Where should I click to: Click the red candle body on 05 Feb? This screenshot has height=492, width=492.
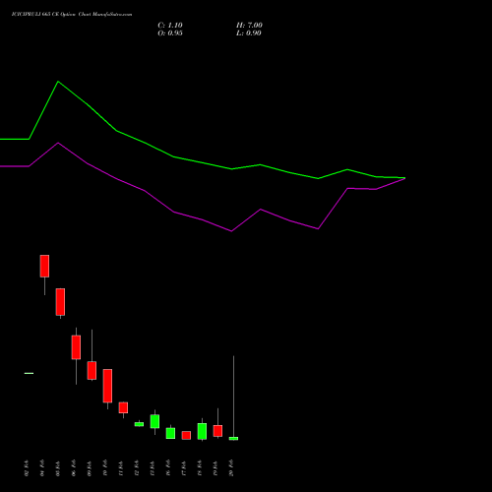60,302
